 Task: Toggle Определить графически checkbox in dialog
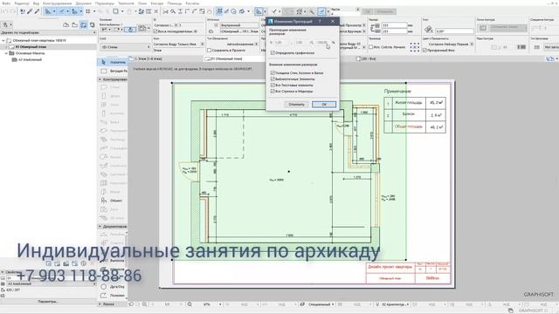[273, 52]
